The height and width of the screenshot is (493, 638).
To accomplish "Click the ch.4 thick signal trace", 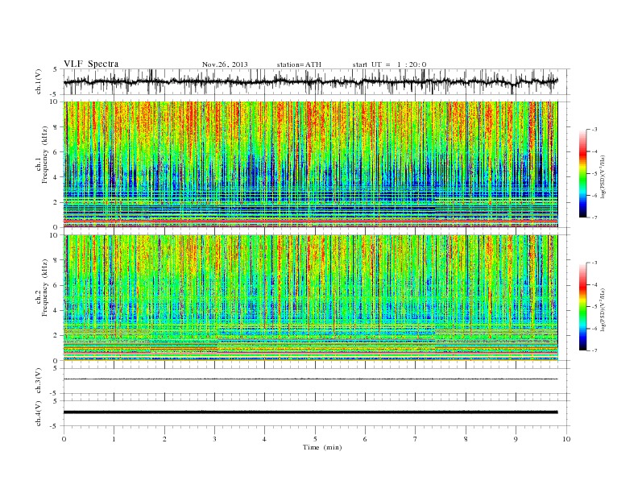I will [x=310, y=412].
